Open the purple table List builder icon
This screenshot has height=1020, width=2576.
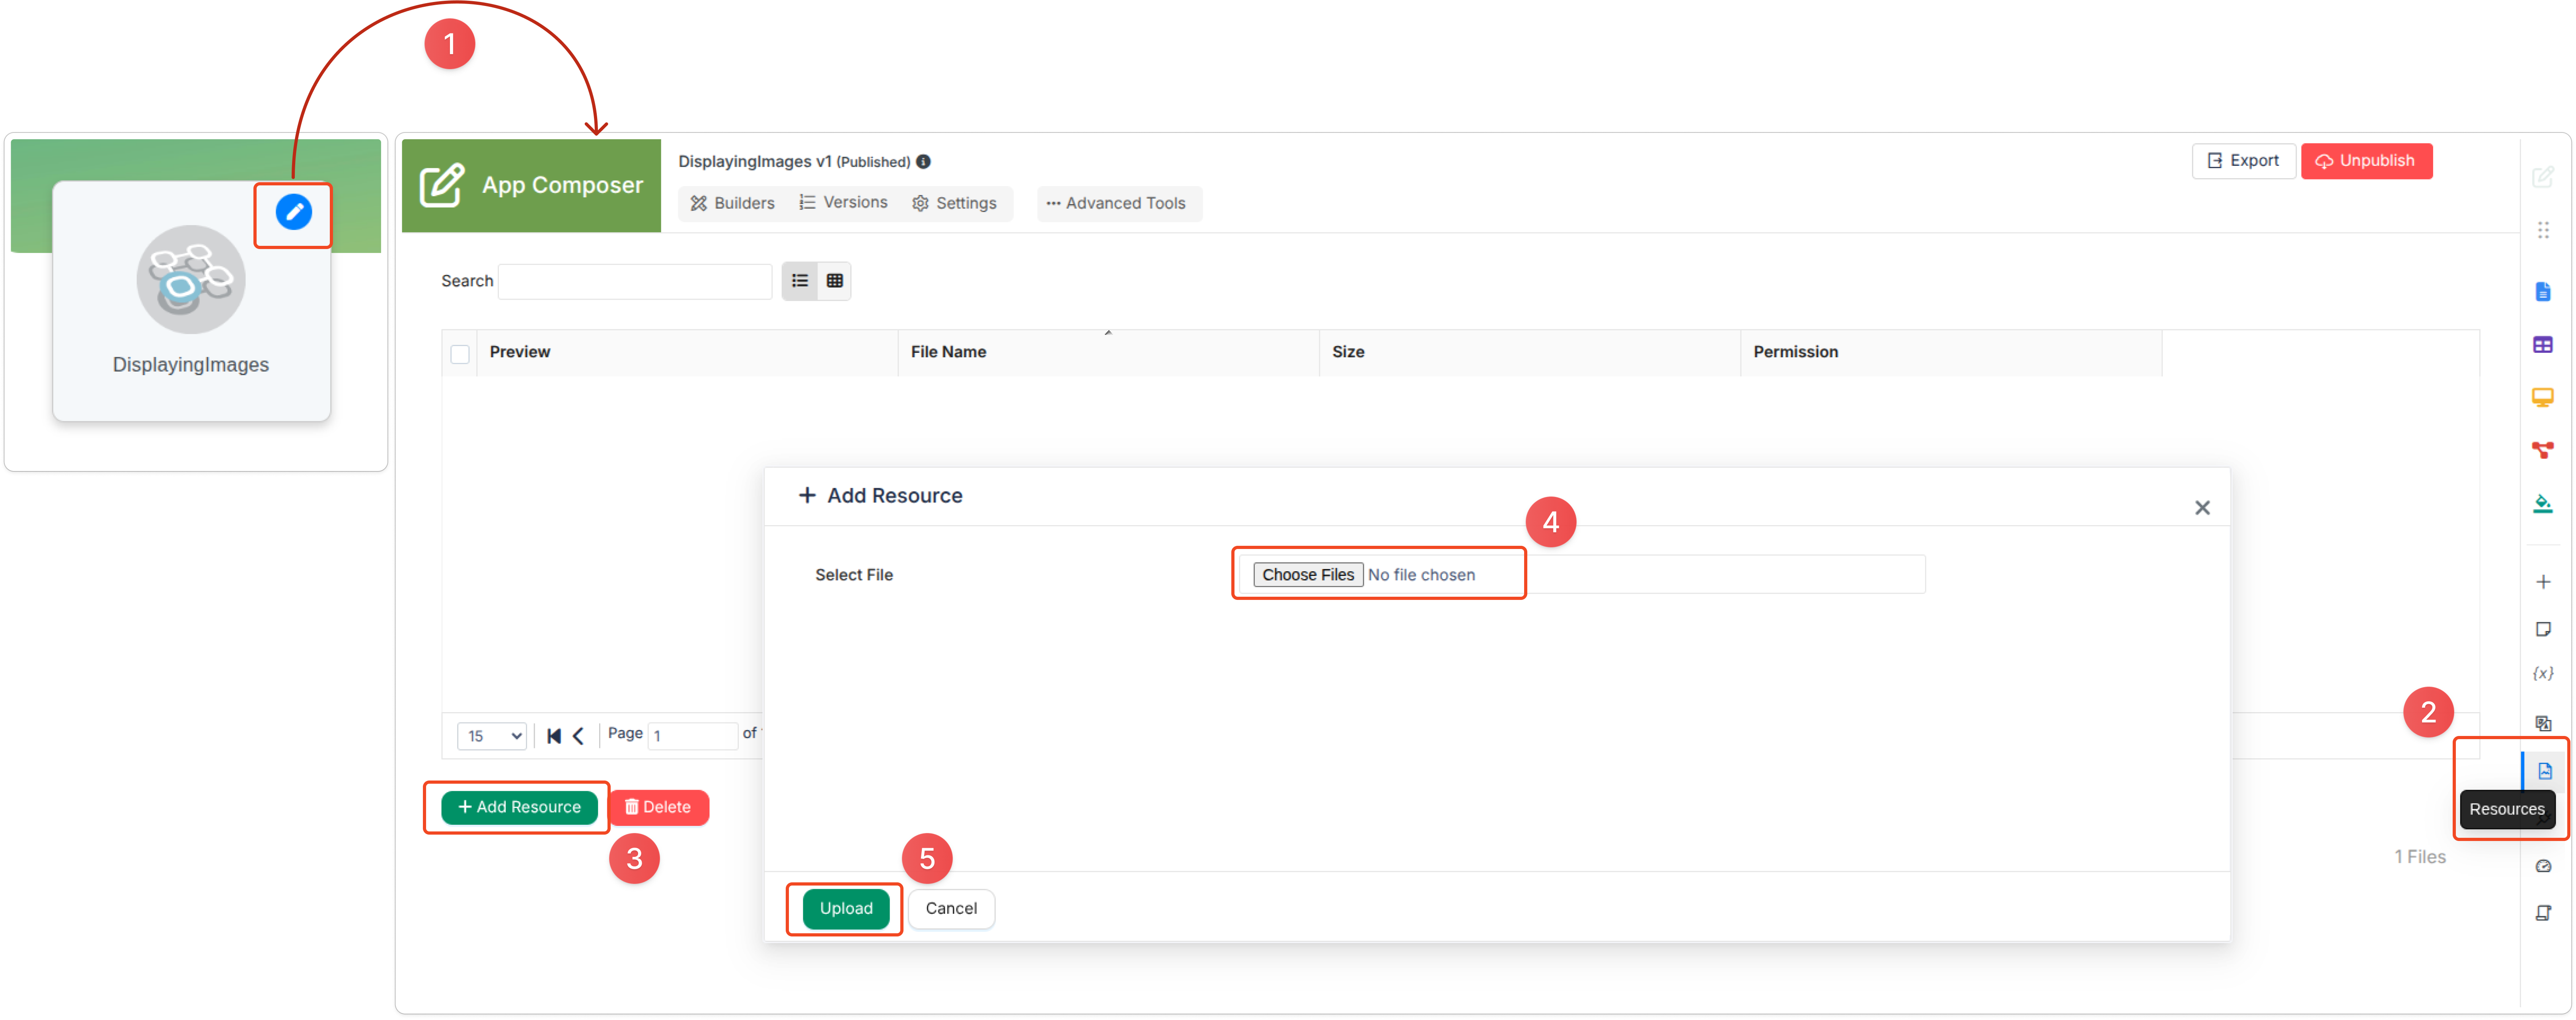click(x=2542, y=345)
